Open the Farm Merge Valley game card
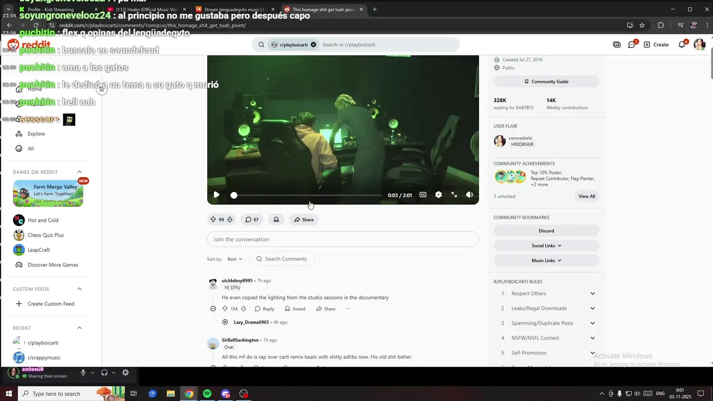The image size is (713, 401). [48, 193]
